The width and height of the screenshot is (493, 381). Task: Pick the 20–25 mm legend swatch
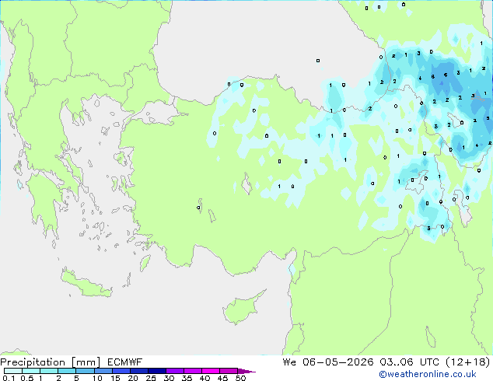(138, 371)
